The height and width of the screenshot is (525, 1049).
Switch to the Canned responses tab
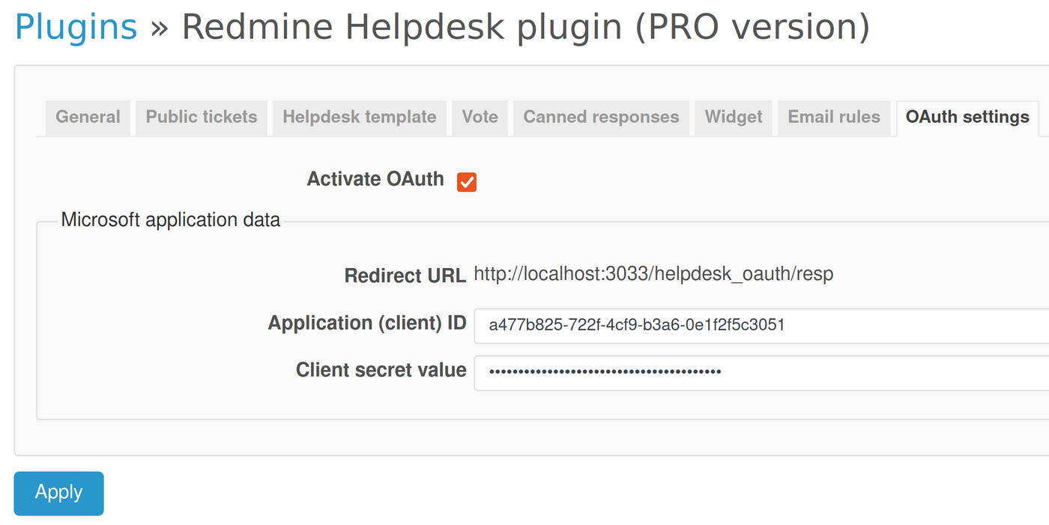(x=600, y=117)
